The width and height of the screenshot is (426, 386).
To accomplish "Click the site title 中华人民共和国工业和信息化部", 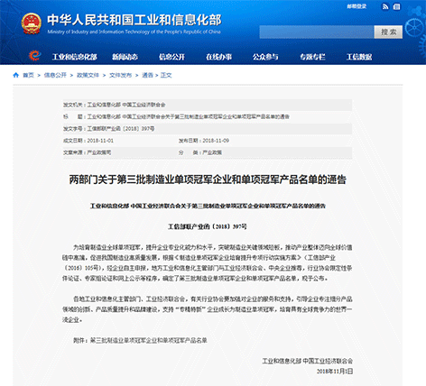I will point(134,20).
